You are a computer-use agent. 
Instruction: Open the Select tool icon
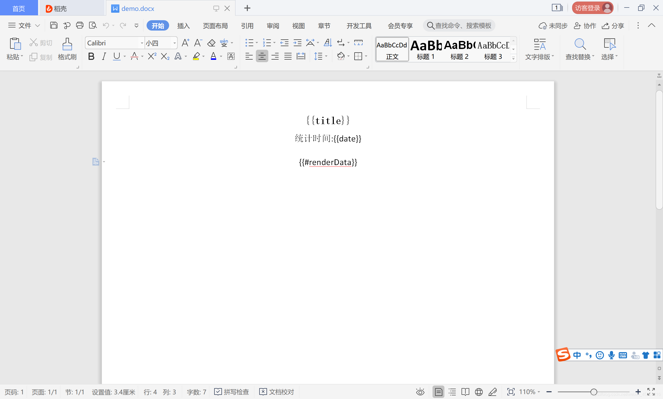609,44
